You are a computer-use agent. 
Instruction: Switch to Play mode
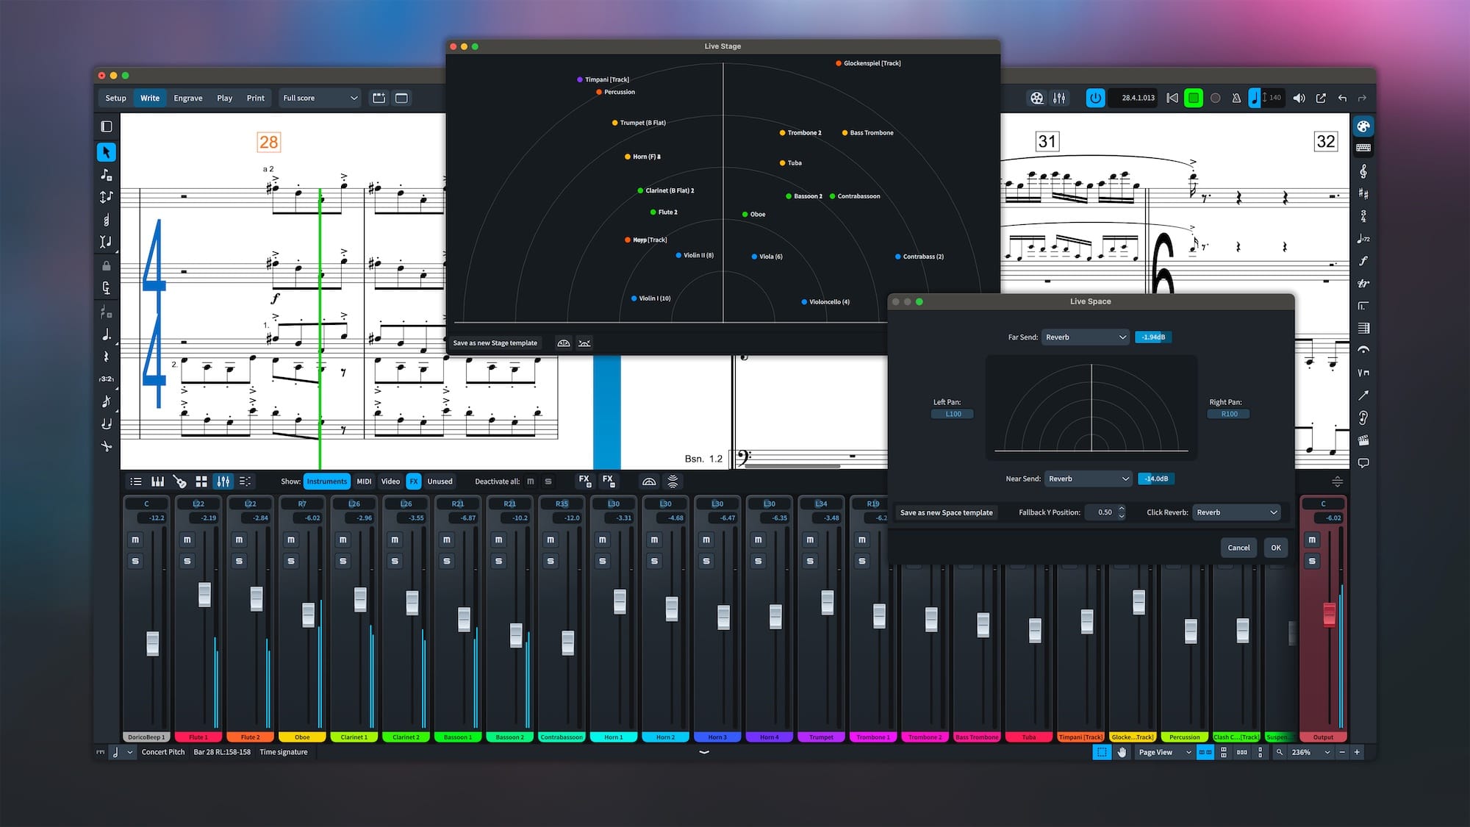click(224, 98)
